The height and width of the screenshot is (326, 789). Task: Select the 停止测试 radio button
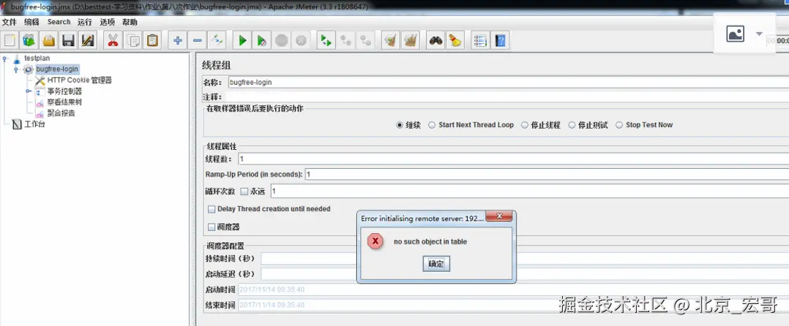click(572, 125)
